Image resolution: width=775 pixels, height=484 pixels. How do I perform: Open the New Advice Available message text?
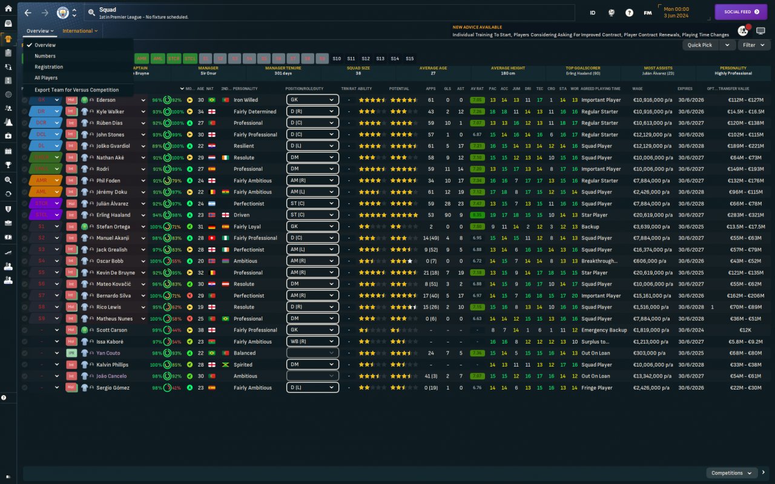[591, 34]
